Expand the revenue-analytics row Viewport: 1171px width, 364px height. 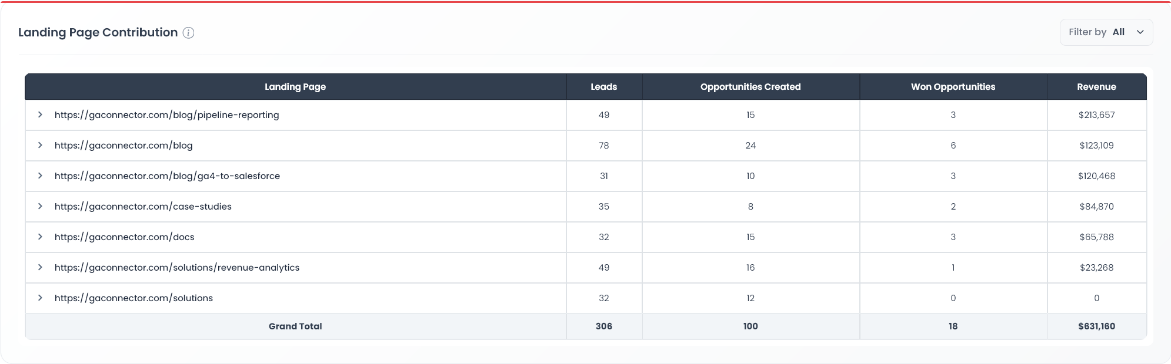[x=40, y=268]
